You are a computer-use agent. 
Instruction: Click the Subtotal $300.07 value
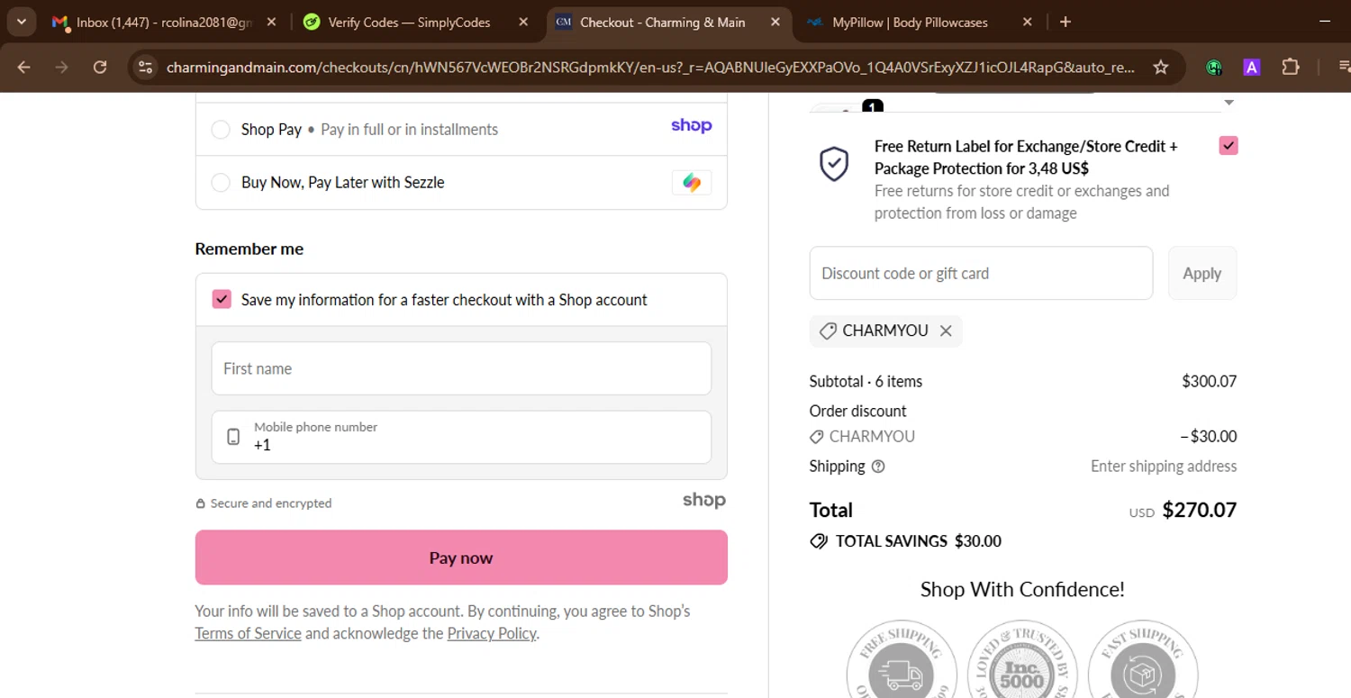1209,381
